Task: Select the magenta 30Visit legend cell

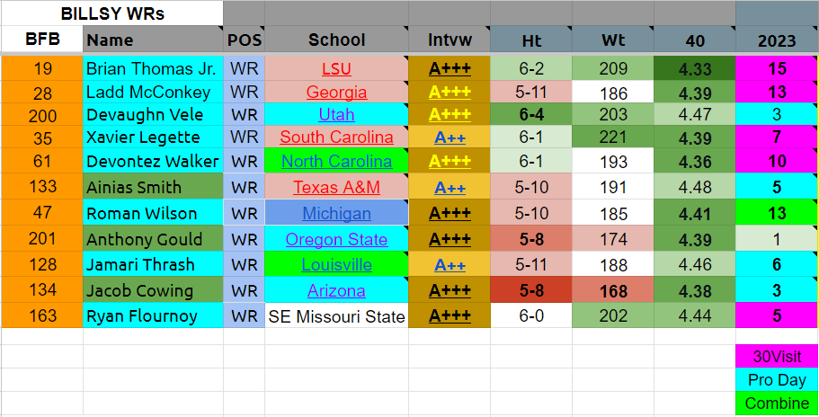Action: pos(777,357)
